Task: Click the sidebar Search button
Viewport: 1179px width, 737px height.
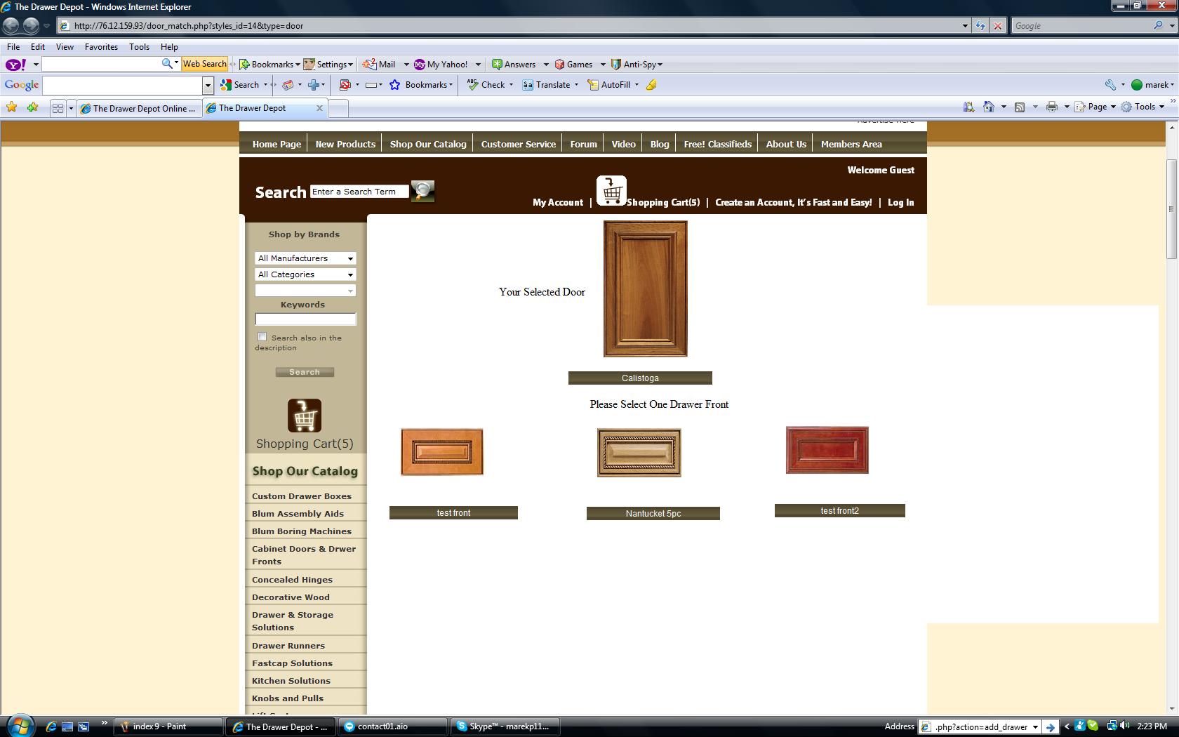Action: (305, 372)
